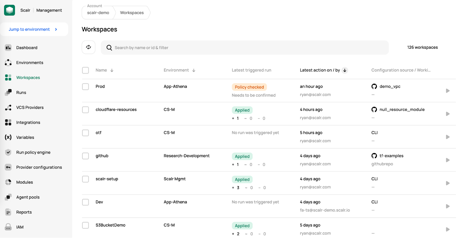Check the cloudflare-resources workspace checkbox
Screen dimensions: 459x238
85,110
